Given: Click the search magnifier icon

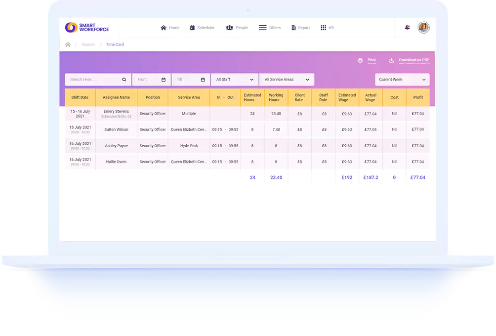Looking at the screenshot, I should tap(124, 80).
